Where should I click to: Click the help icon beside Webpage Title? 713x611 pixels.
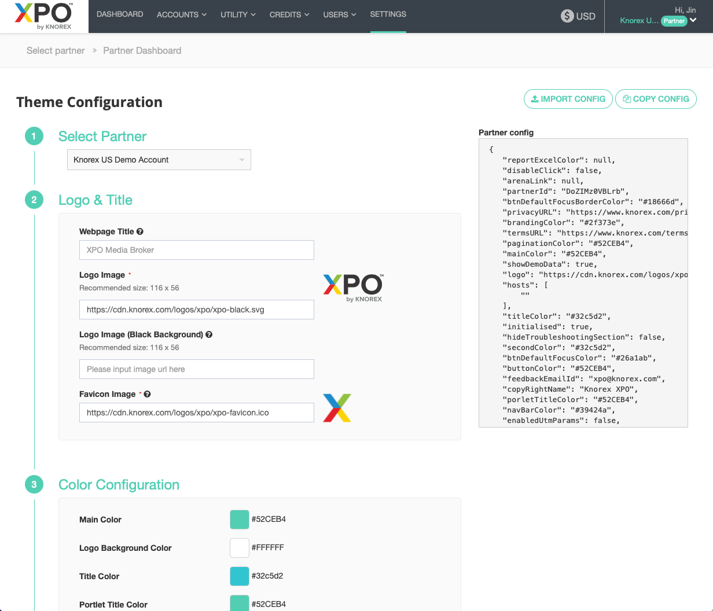pos(140,231)
